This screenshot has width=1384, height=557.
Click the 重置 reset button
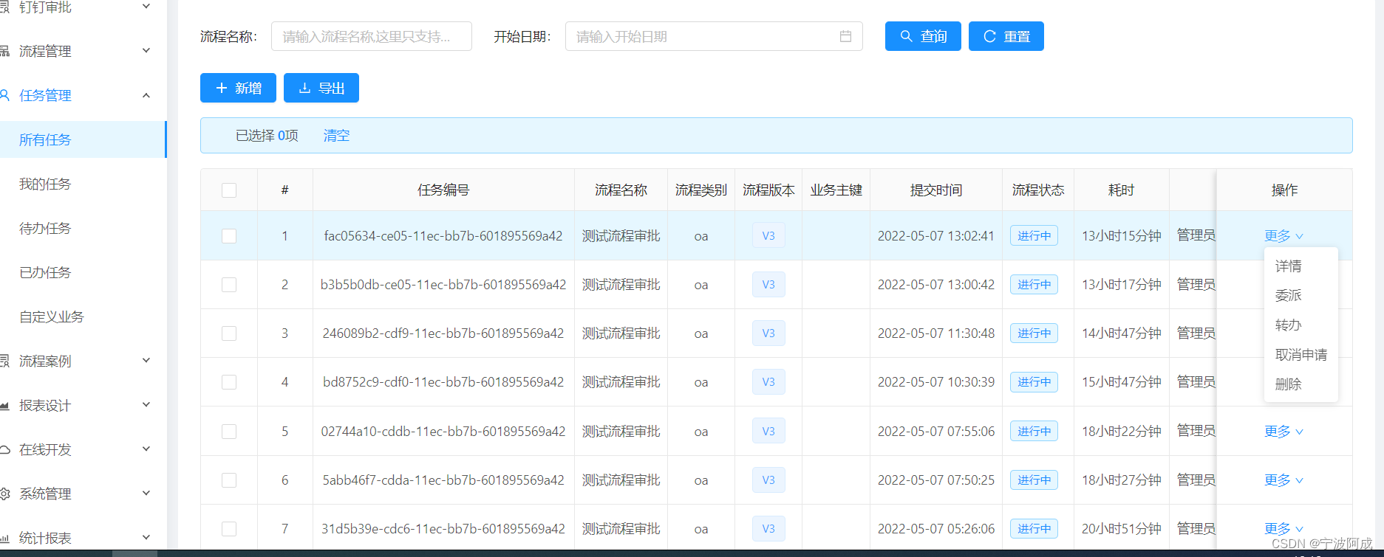click(x=1006, y=36)
